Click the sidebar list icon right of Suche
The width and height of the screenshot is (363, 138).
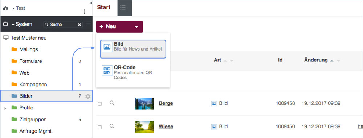(x=89, y=23)
